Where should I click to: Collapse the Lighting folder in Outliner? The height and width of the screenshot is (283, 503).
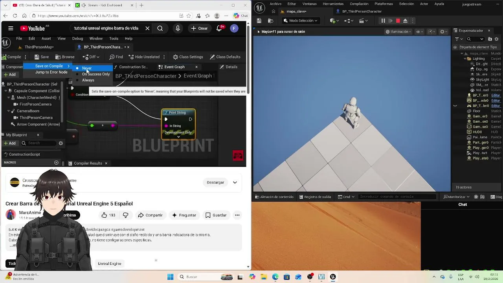tap(465, 59)
